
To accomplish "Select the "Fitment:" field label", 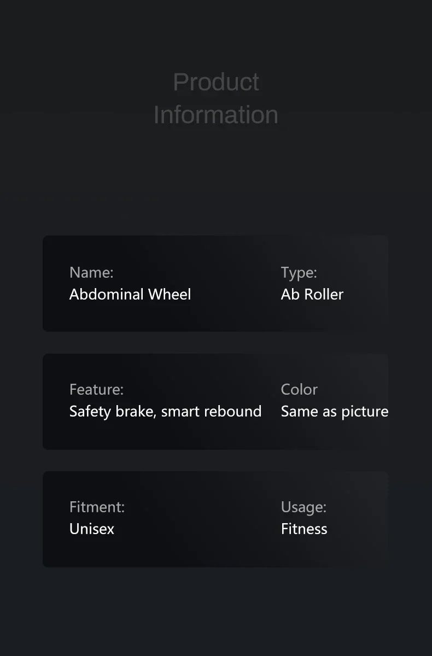I will pos(97,507).
